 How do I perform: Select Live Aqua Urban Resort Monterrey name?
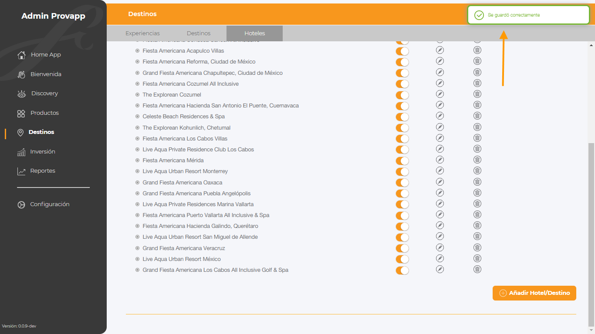(x=185, y=171)
